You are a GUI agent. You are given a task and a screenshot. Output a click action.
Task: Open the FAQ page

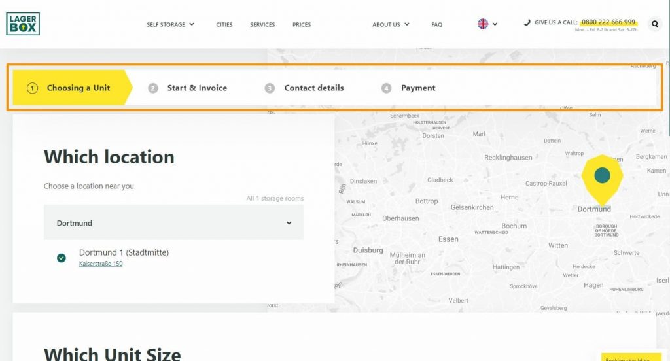point(436,24)
